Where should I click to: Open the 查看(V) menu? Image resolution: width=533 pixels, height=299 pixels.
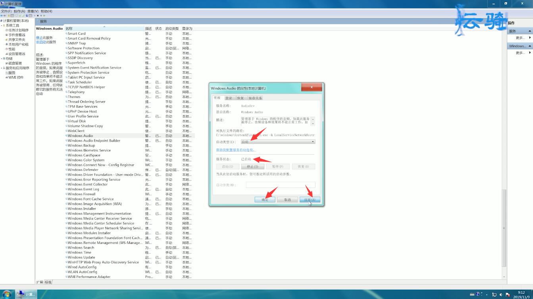tap(33, 11)
